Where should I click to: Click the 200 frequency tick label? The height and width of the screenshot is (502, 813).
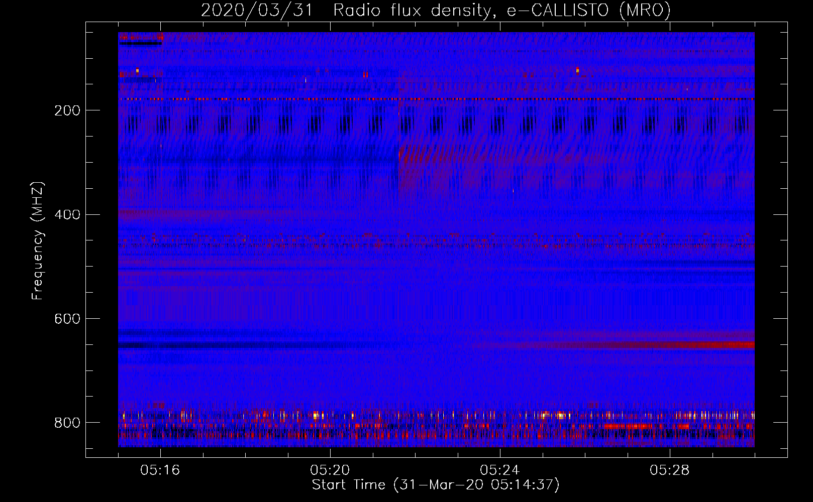coord(67,110)
